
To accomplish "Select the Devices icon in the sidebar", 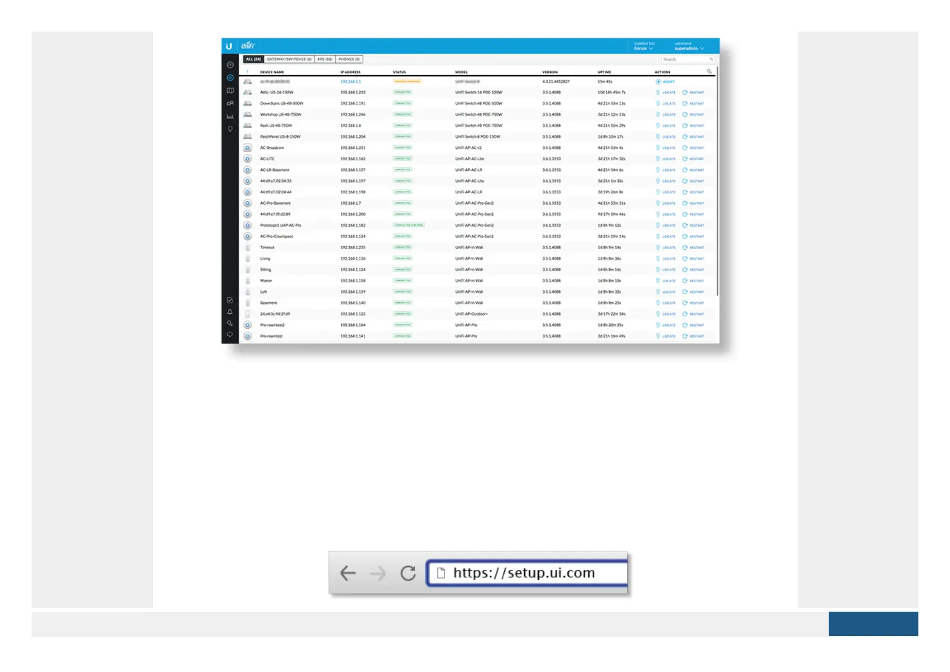I will coord(230,78).
